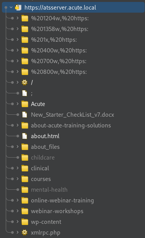Click the folder icon for wp-content
145x238 pixels.
coord(25,222)
